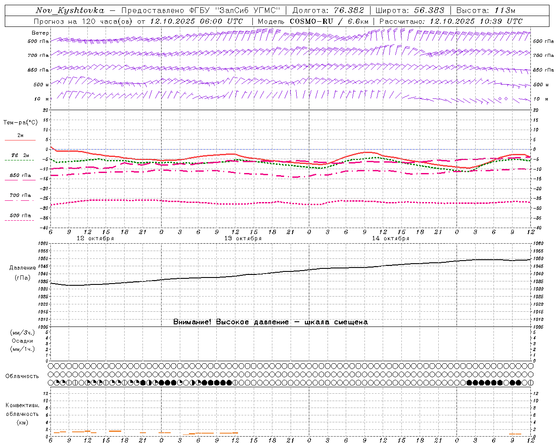Click the (мм/1ч.) precipitation unit label
Screen dimensions: 556x444
click(23, 349)
